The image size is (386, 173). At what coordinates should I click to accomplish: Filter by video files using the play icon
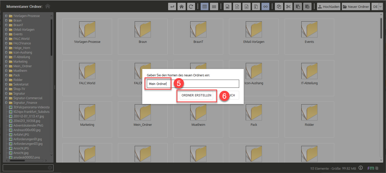[x=237, y=7]
